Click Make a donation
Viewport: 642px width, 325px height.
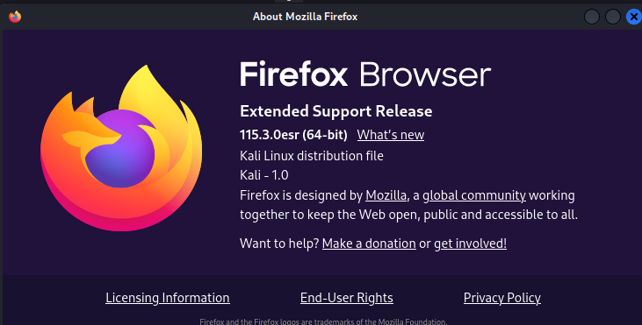(369, 244)
